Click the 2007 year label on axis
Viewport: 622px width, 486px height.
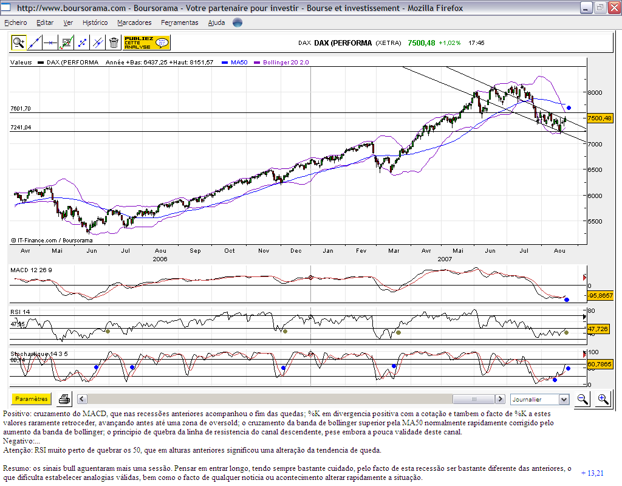[445, 259]
